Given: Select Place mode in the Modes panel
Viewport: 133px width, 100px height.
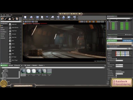Looking at the screenshot, I should (x=2, y=19).
